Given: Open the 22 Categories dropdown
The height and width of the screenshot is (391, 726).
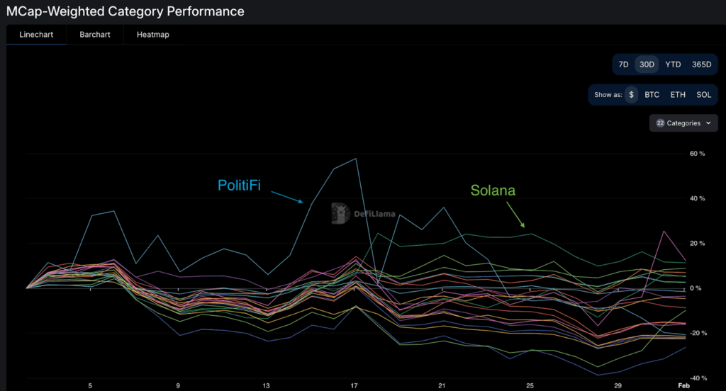Looking at the screenshot, I should point(683,123).
